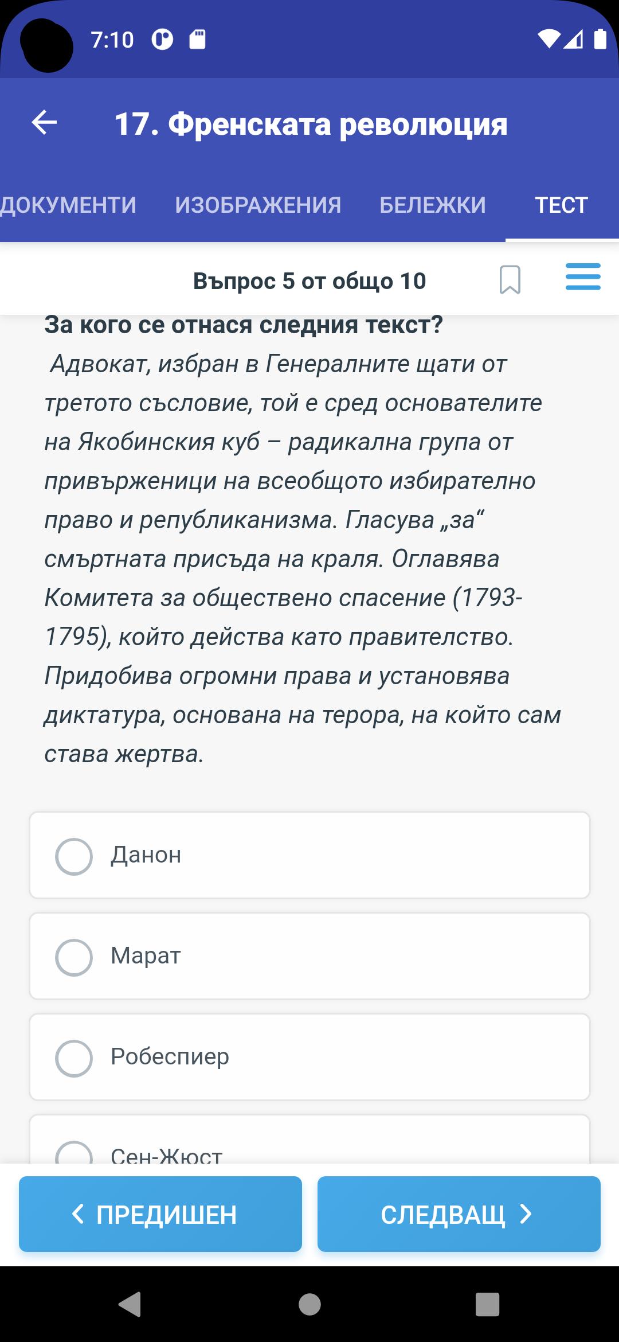Select the Тест tab
Viewport: 619px width, 1342px height.
[561, 205]
